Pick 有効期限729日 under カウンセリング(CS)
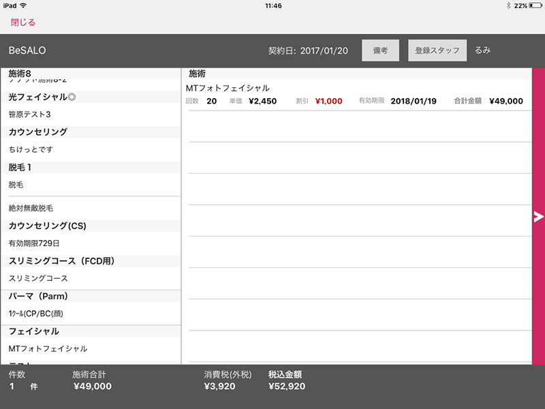Viewport: 545px width, 409px height. 33,243
